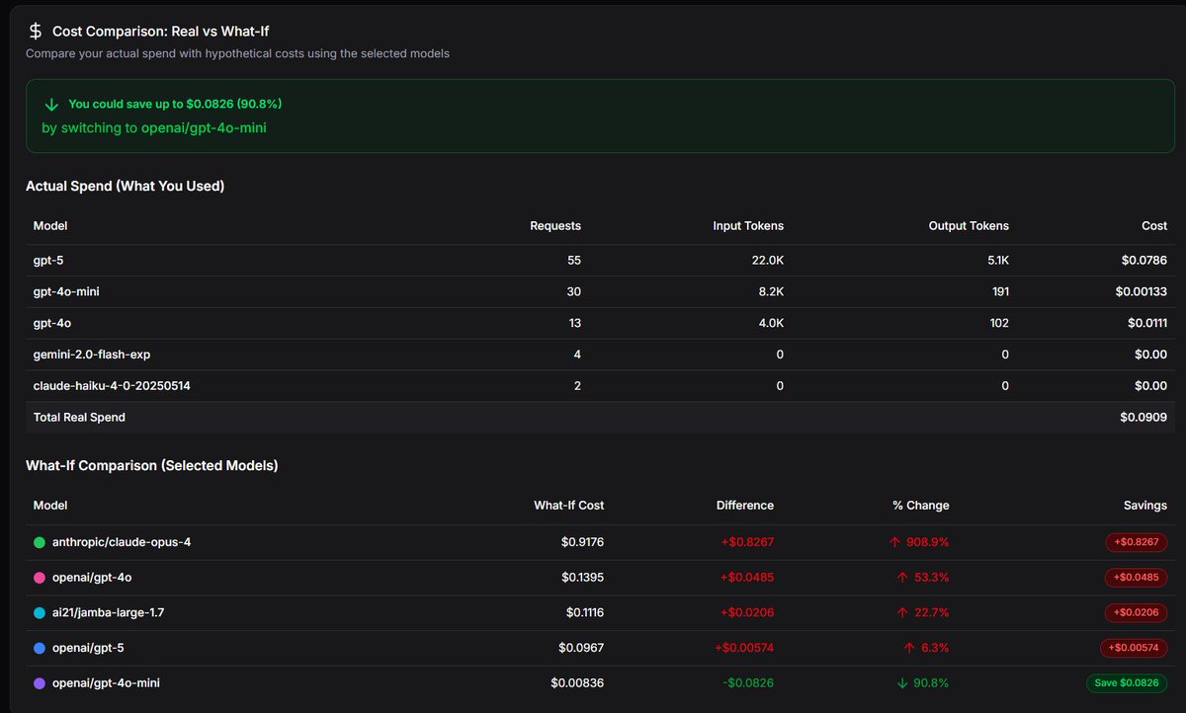1186x713 pixels.
Task: Click the Save $0.0826 badge
Action: pos(1128,682)
